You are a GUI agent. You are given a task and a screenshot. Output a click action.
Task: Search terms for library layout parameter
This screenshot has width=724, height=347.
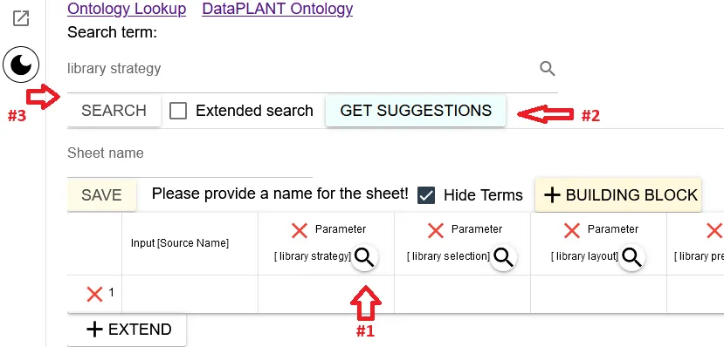631,258
